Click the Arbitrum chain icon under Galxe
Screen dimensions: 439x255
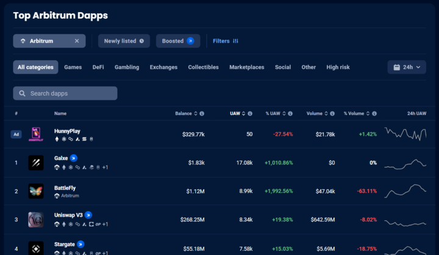57,167
